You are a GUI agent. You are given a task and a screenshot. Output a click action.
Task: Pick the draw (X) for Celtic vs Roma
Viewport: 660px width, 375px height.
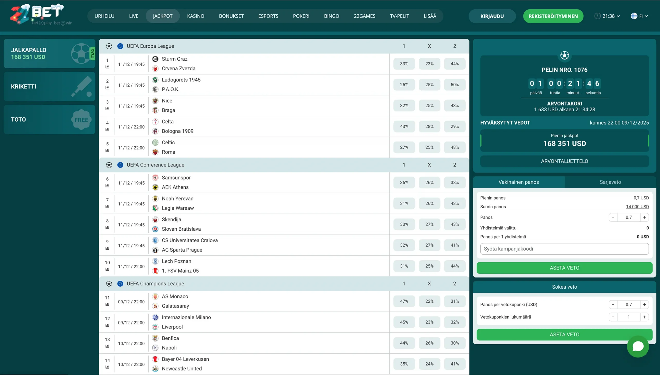(x=429, y=147)
